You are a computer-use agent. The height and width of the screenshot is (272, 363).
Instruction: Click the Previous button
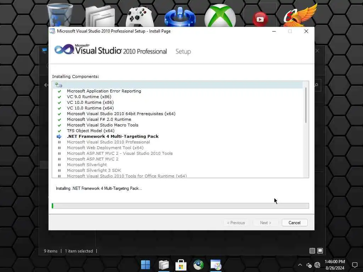[236, 223]
